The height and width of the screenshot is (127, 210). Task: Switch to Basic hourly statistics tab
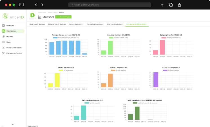pos(37,24)
